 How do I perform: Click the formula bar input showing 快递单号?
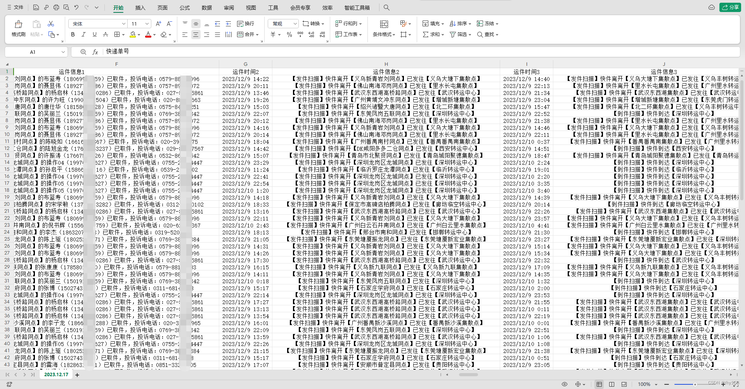pos(421,52)
